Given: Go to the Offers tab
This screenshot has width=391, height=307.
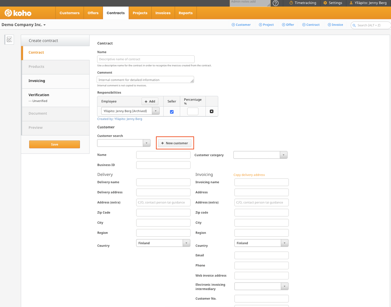Looking at the screenshot, I should [x=93, y=13].
